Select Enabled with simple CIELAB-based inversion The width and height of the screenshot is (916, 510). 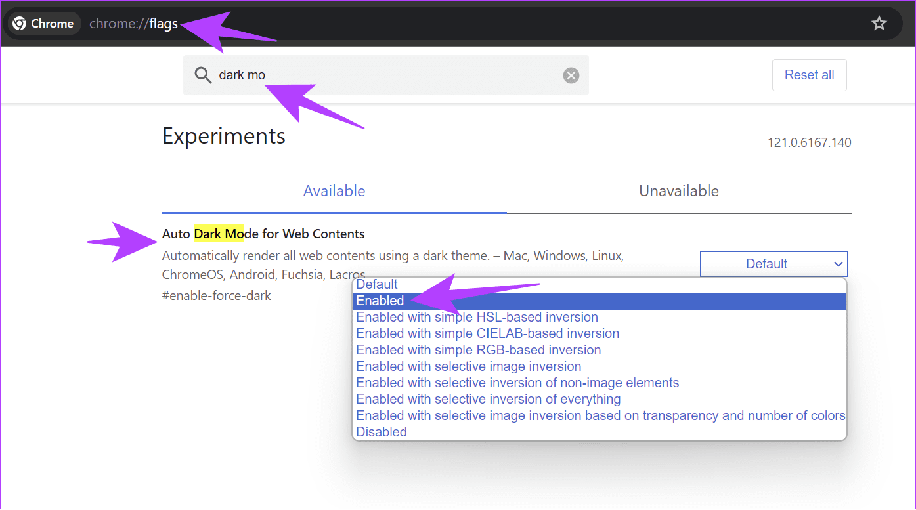pos(600,334)
